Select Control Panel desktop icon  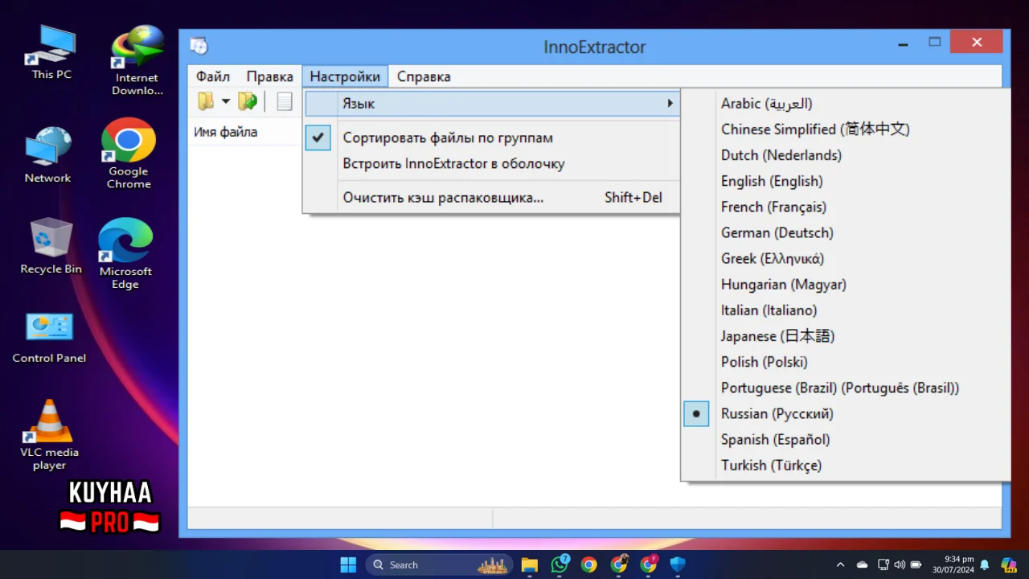click(x=49, y=337)
